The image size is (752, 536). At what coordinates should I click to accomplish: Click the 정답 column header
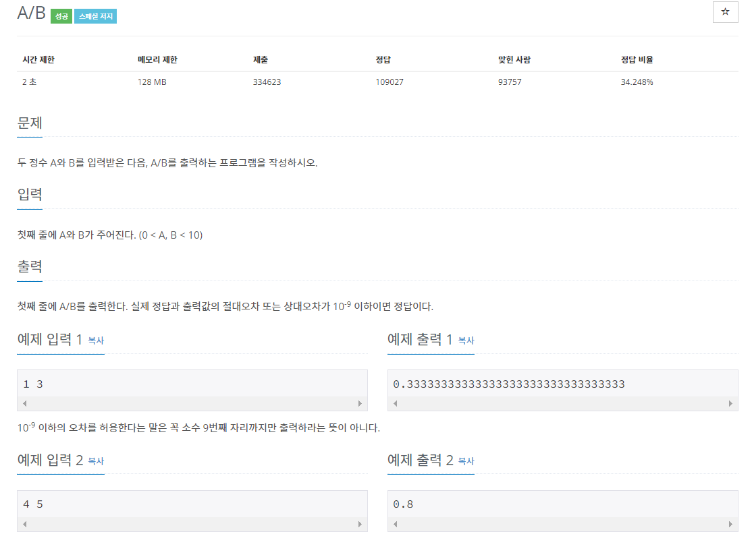[383, 60]
